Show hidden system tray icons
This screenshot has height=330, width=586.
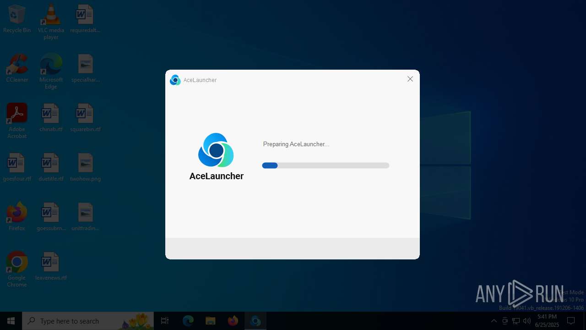(494, 321)
